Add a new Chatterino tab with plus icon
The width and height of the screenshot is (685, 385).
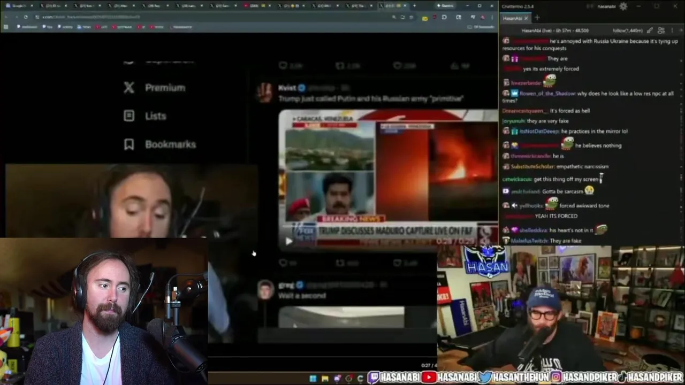coord(537,18)
